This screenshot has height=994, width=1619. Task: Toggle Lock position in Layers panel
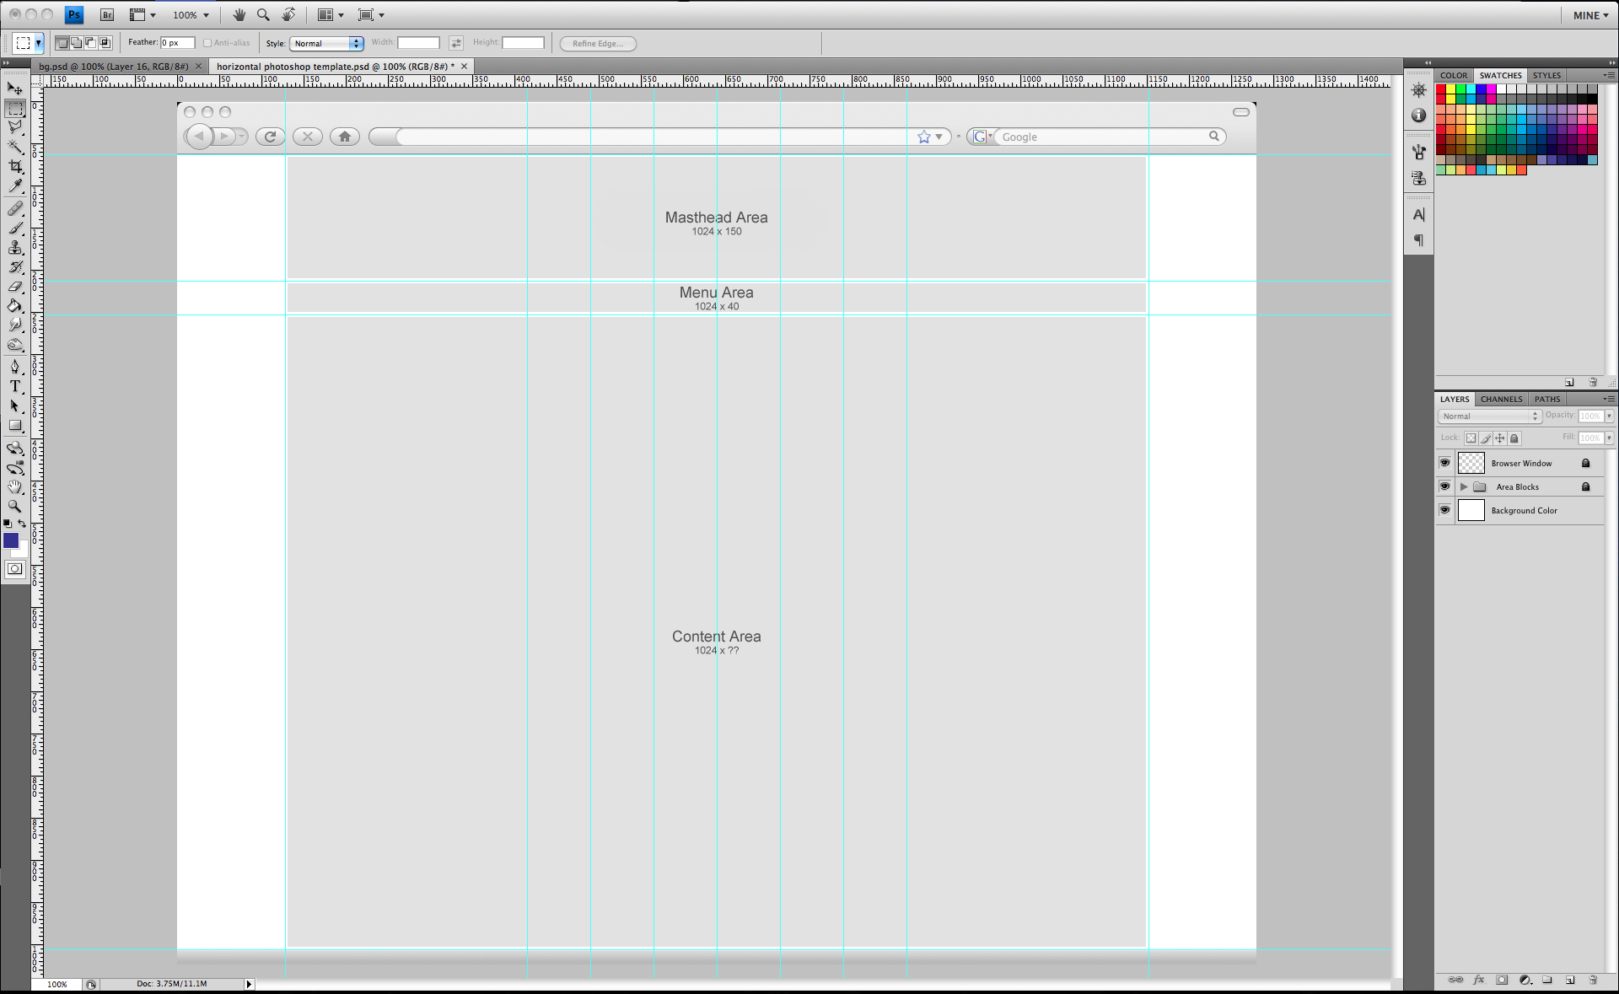coord(1499,438)
